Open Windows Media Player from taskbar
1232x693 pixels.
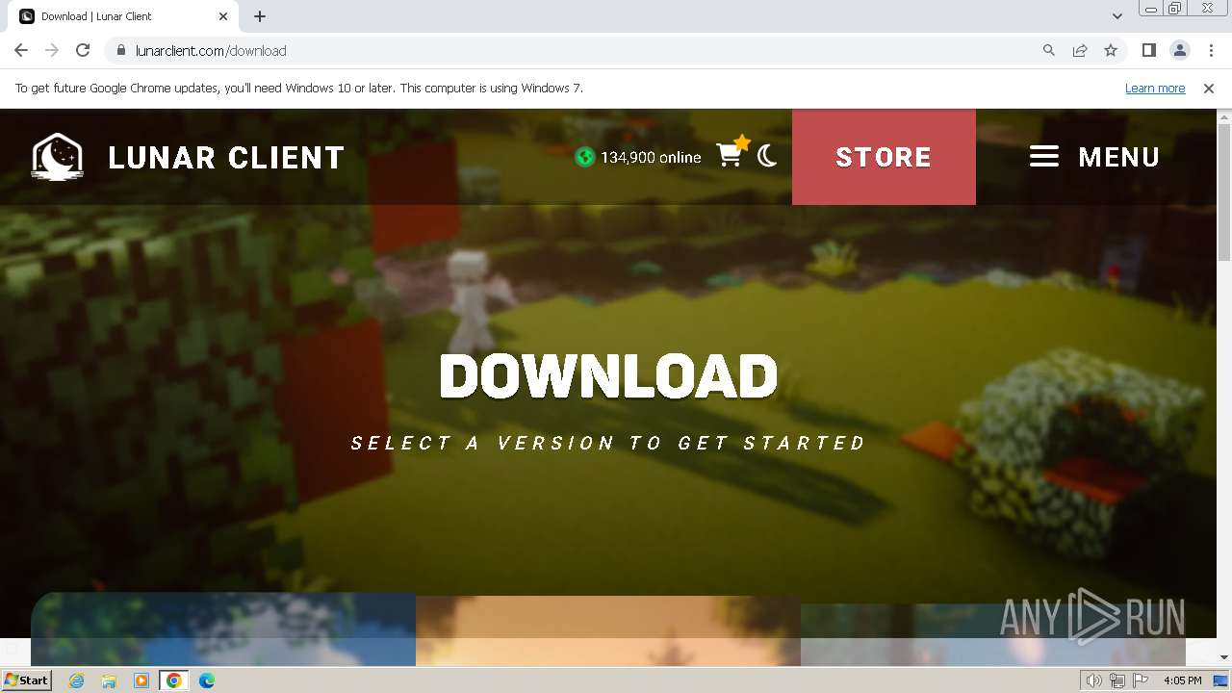click(x=141, y=680)
